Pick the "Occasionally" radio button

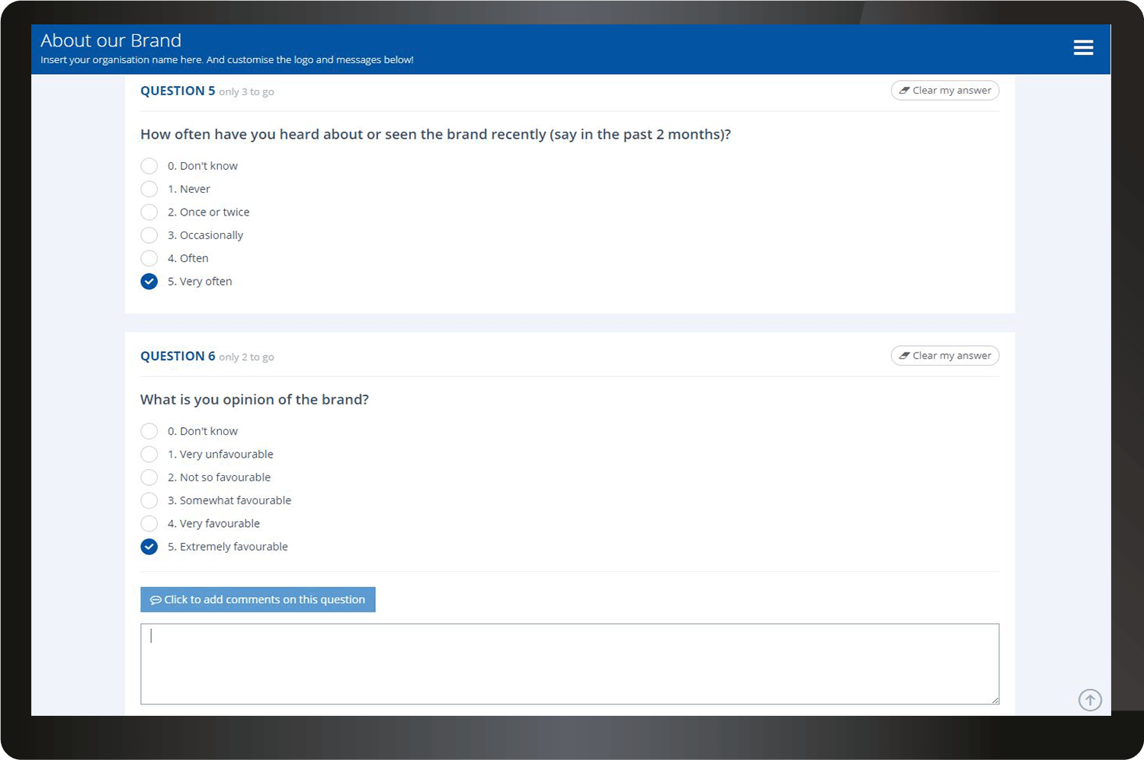149,235
